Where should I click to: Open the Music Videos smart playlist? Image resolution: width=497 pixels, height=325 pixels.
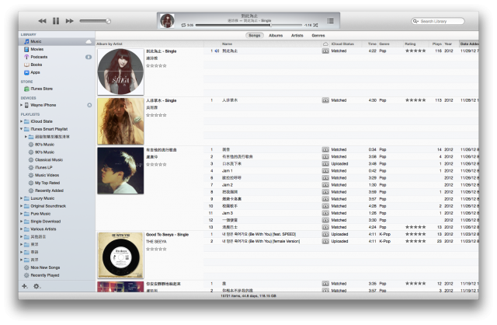click(47, 175)
